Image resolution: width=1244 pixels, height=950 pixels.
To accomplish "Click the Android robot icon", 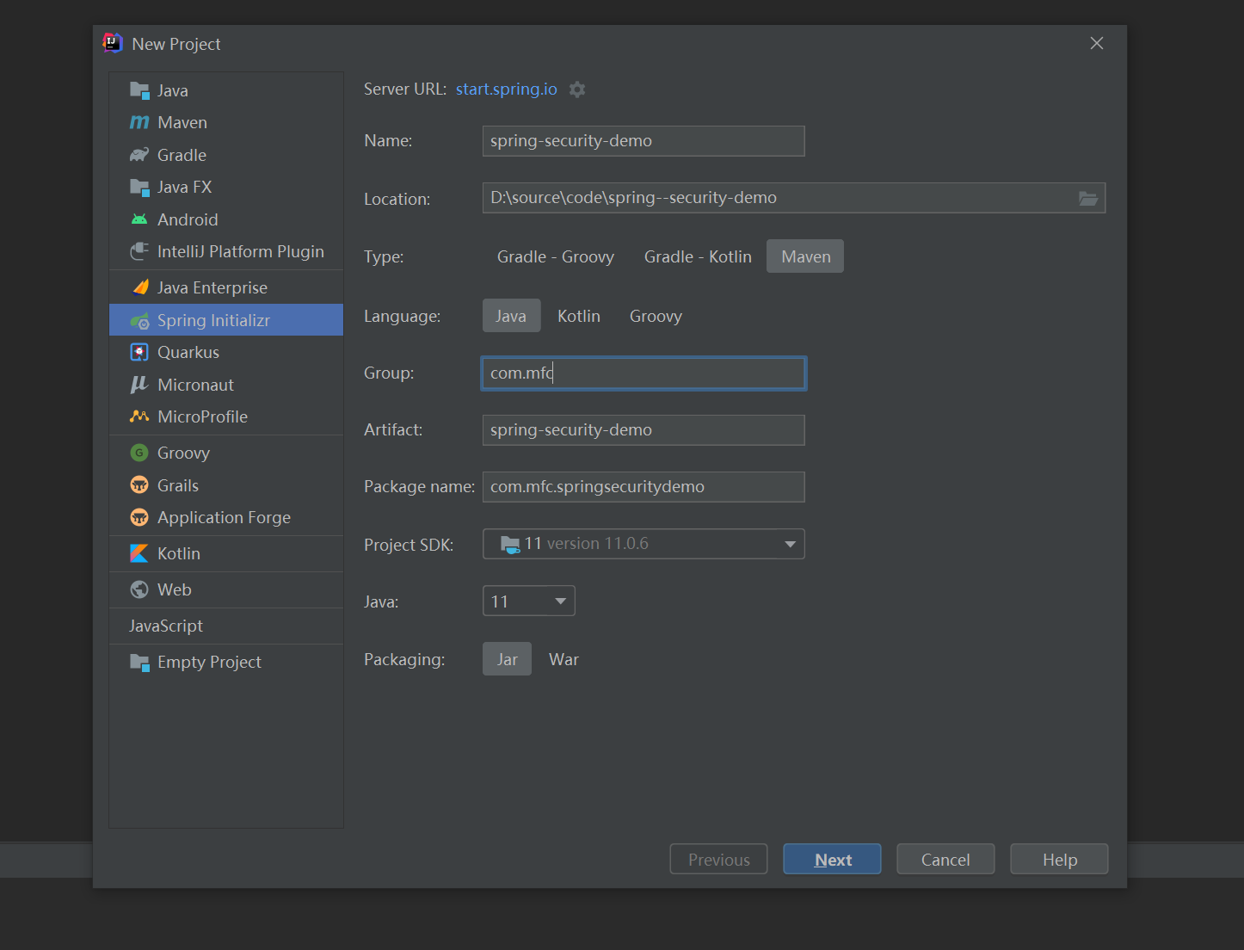I will 139,219.
